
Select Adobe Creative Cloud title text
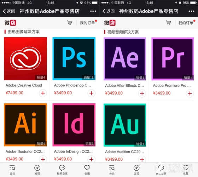pos(24,85)
